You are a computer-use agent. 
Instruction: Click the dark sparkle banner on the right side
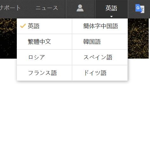tap(138, 39)
